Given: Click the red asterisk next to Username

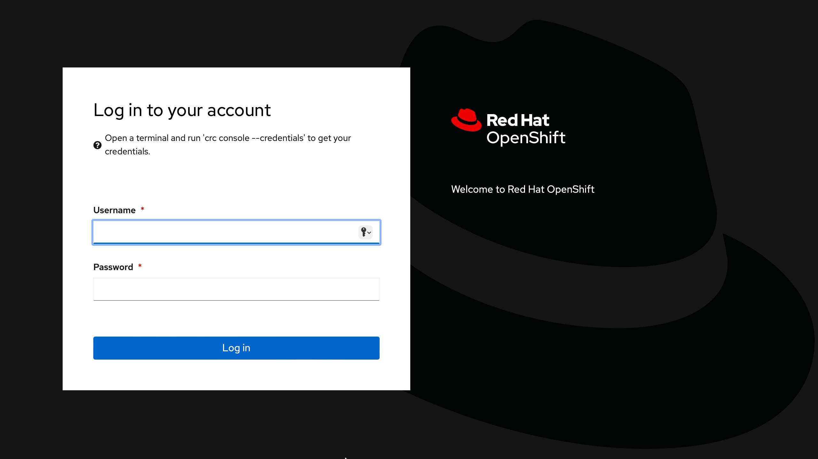Looking at the screenshot, I should point(143,209).
